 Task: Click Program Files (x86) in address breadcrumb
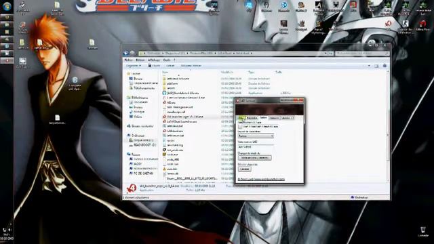coord(201,53)
